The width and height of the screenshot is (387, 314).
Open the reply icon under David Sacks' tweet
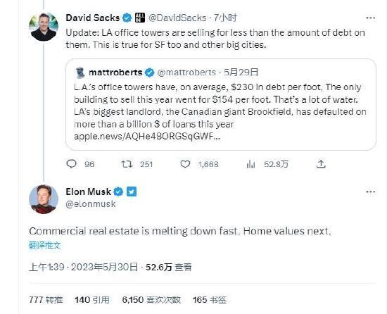72,164
